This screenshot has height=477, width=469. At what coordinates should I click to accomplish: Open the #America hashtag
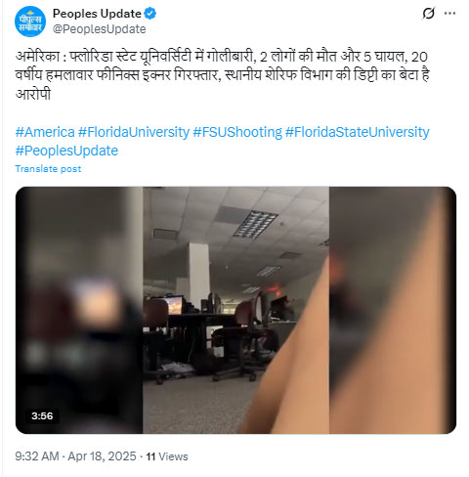click(45, 132)
